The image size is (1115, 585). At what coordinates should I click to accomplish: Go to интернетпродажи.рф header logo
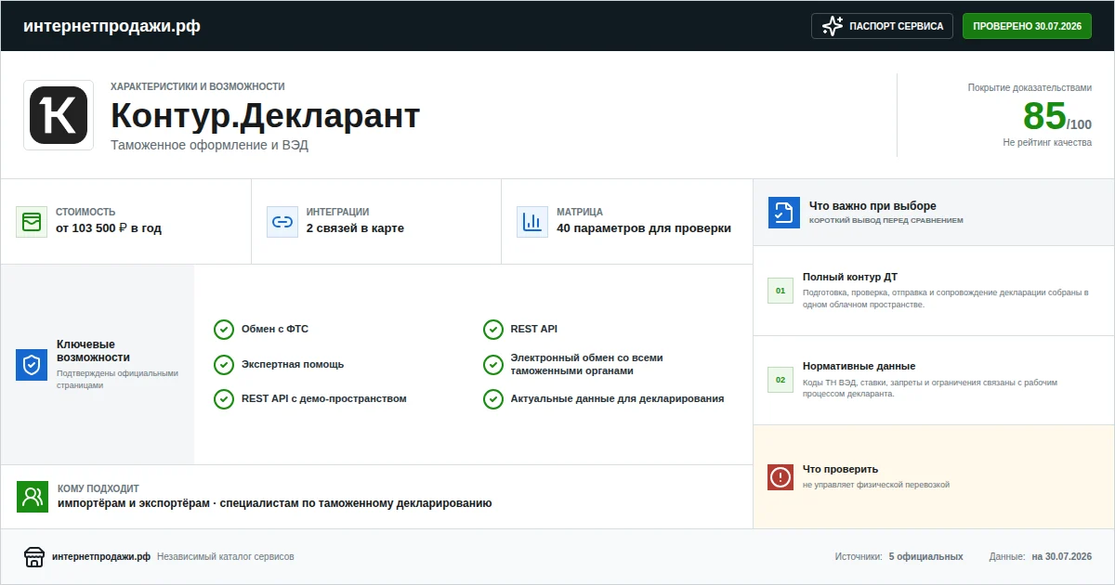click(x=111, y=26)
